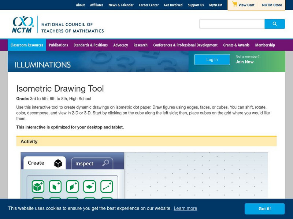The height and width of the screenshot is (219, 293).
Task: Click the Join Now link
Action: tap(244, 62)
